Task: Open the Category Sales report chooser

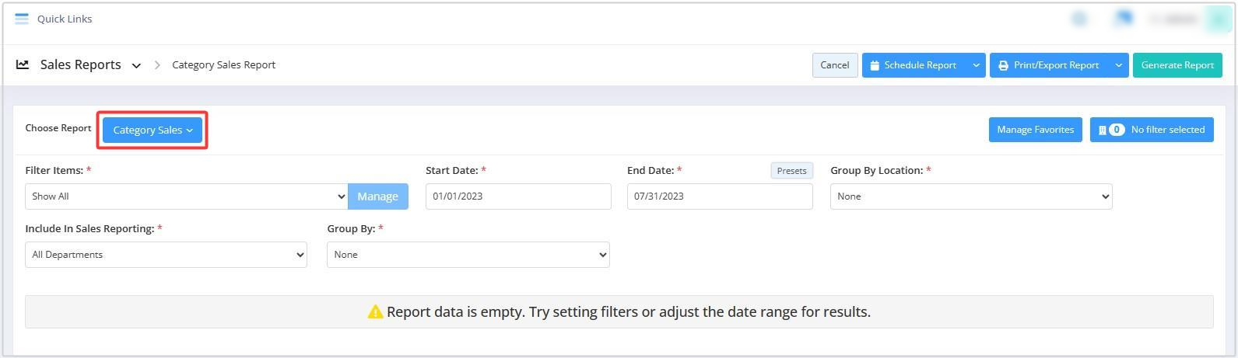Action: pos(153,130)
